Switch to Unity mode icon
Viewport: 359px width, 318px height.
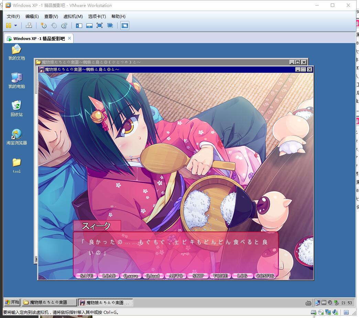[x=110, y=25]
